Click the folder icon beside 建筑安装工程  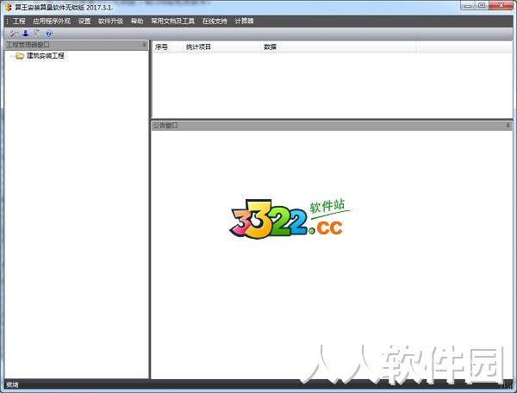pos(20,56)
